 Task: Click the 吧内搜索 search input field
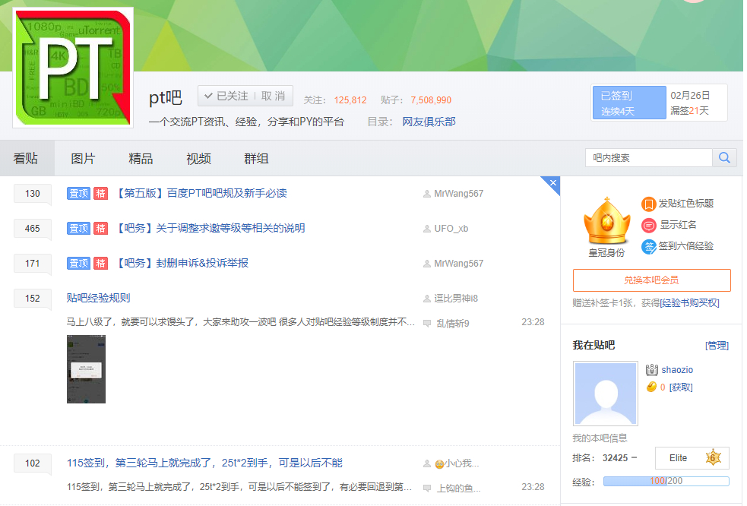649,158
